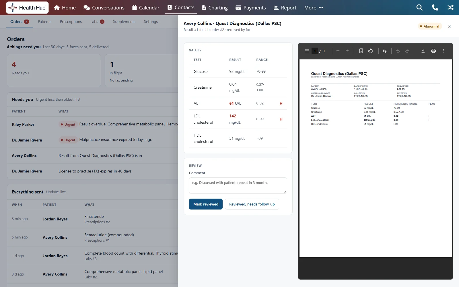
Task: Zoom out the PDF document
Action: tap(338, 51)
